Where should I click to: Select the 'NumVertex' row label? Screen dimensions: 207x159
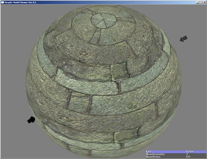153,157
